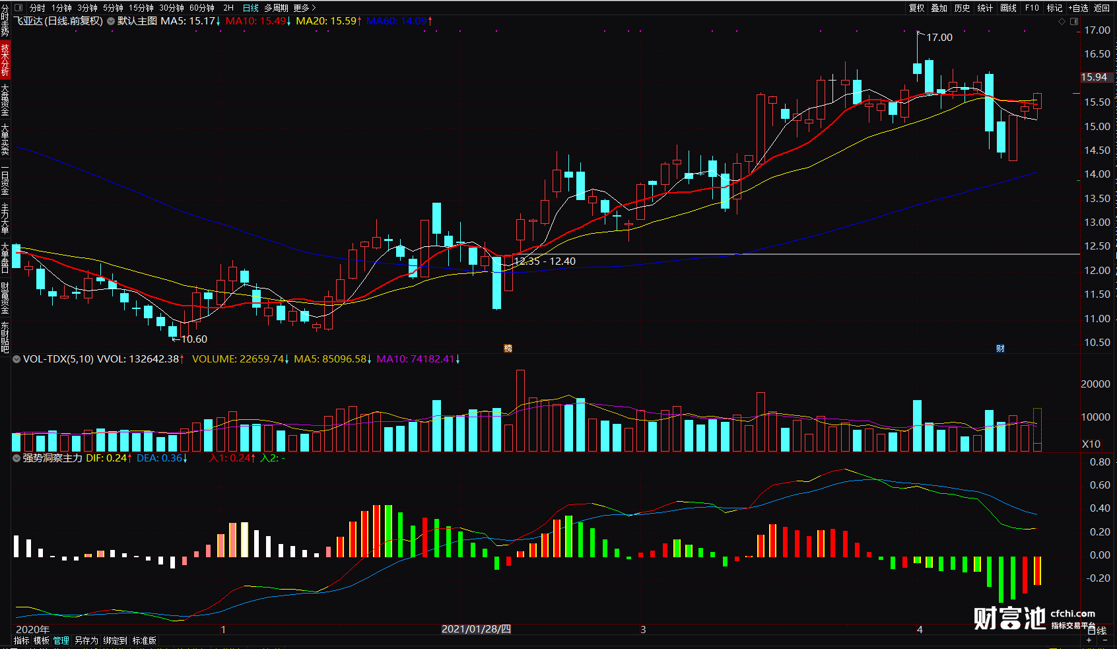The width and height of the screenshot is (1117, 649).
Task: Switch to the 分时 intraday chart
Action: (37, 8)
